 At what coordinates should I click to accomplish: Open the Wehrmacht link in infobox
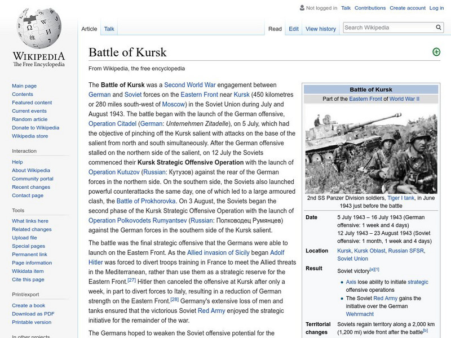point(360,314)
